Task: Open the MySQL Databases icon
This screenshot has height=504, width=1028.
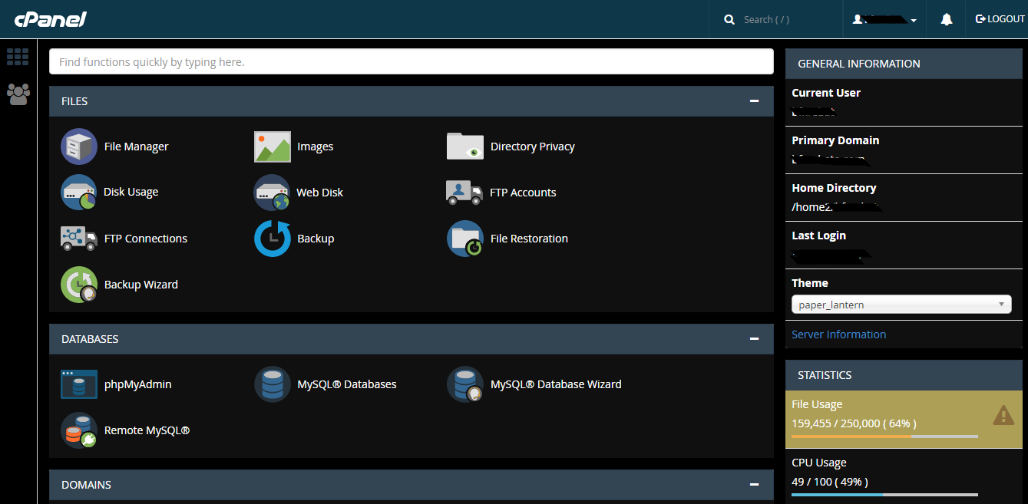Action: tap(273, 384)
